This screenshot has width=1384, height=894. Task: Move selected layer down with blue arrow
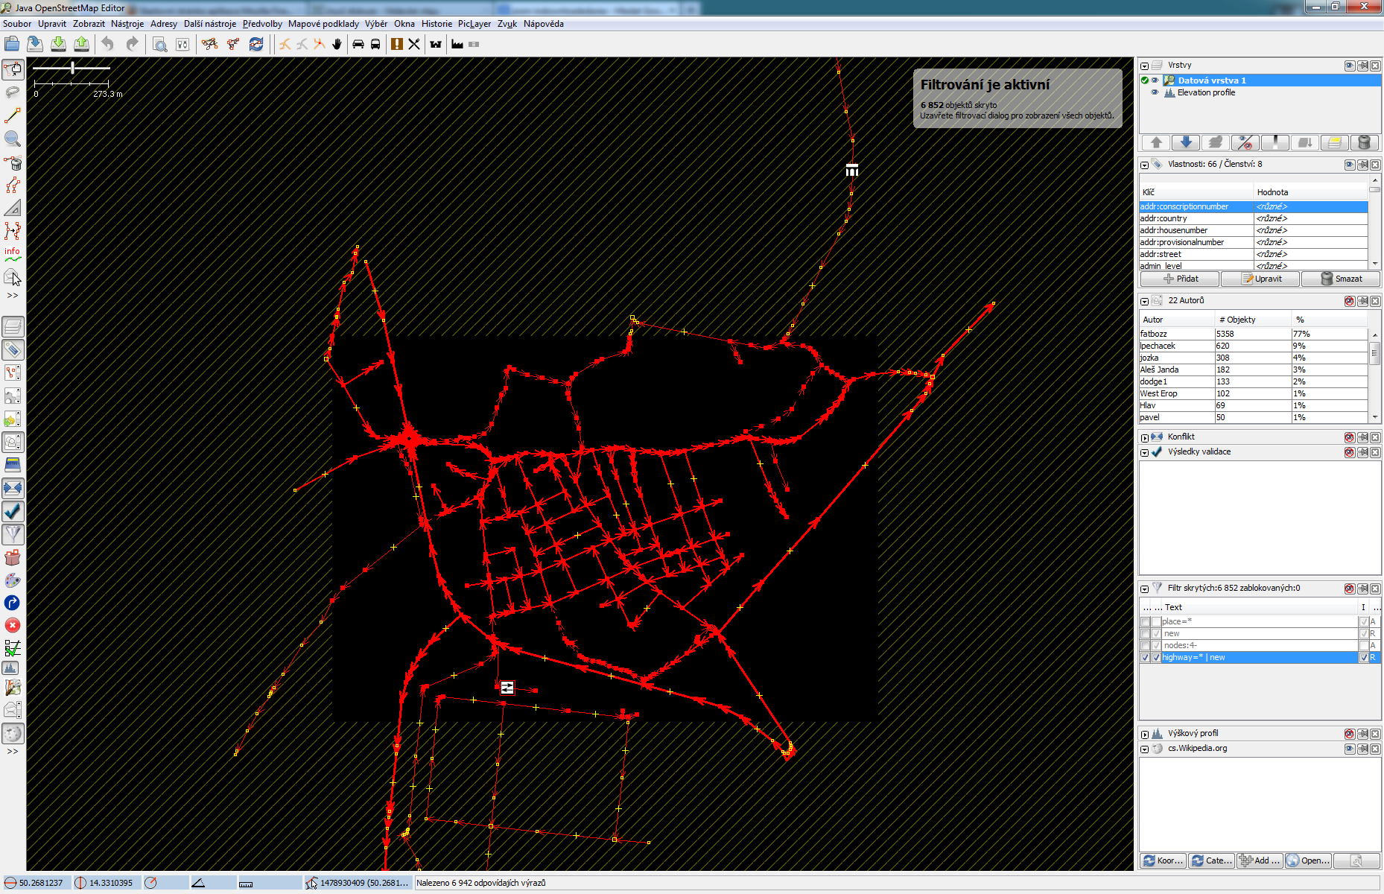coord(1186,142)
